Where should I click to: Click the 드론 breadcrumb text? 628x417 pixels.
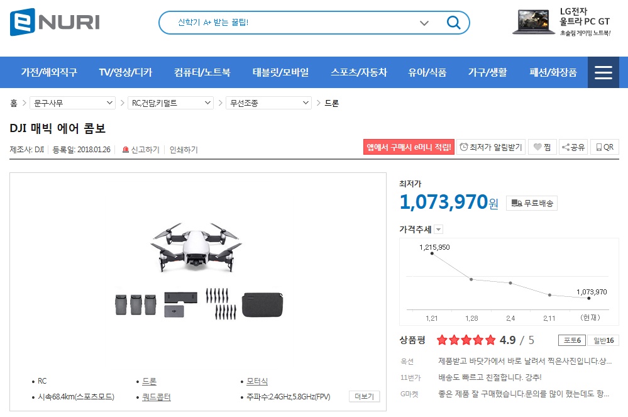332,103
